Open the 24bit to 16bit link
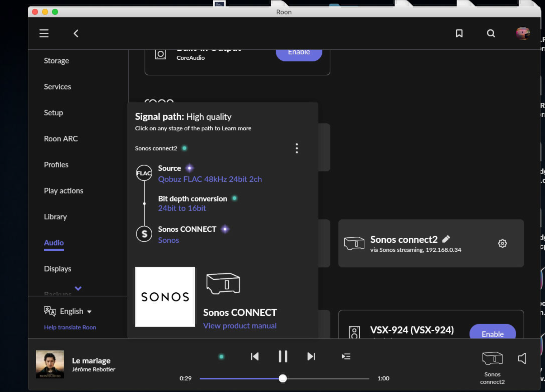Screen dimensions: 545x392 [182, 208]
